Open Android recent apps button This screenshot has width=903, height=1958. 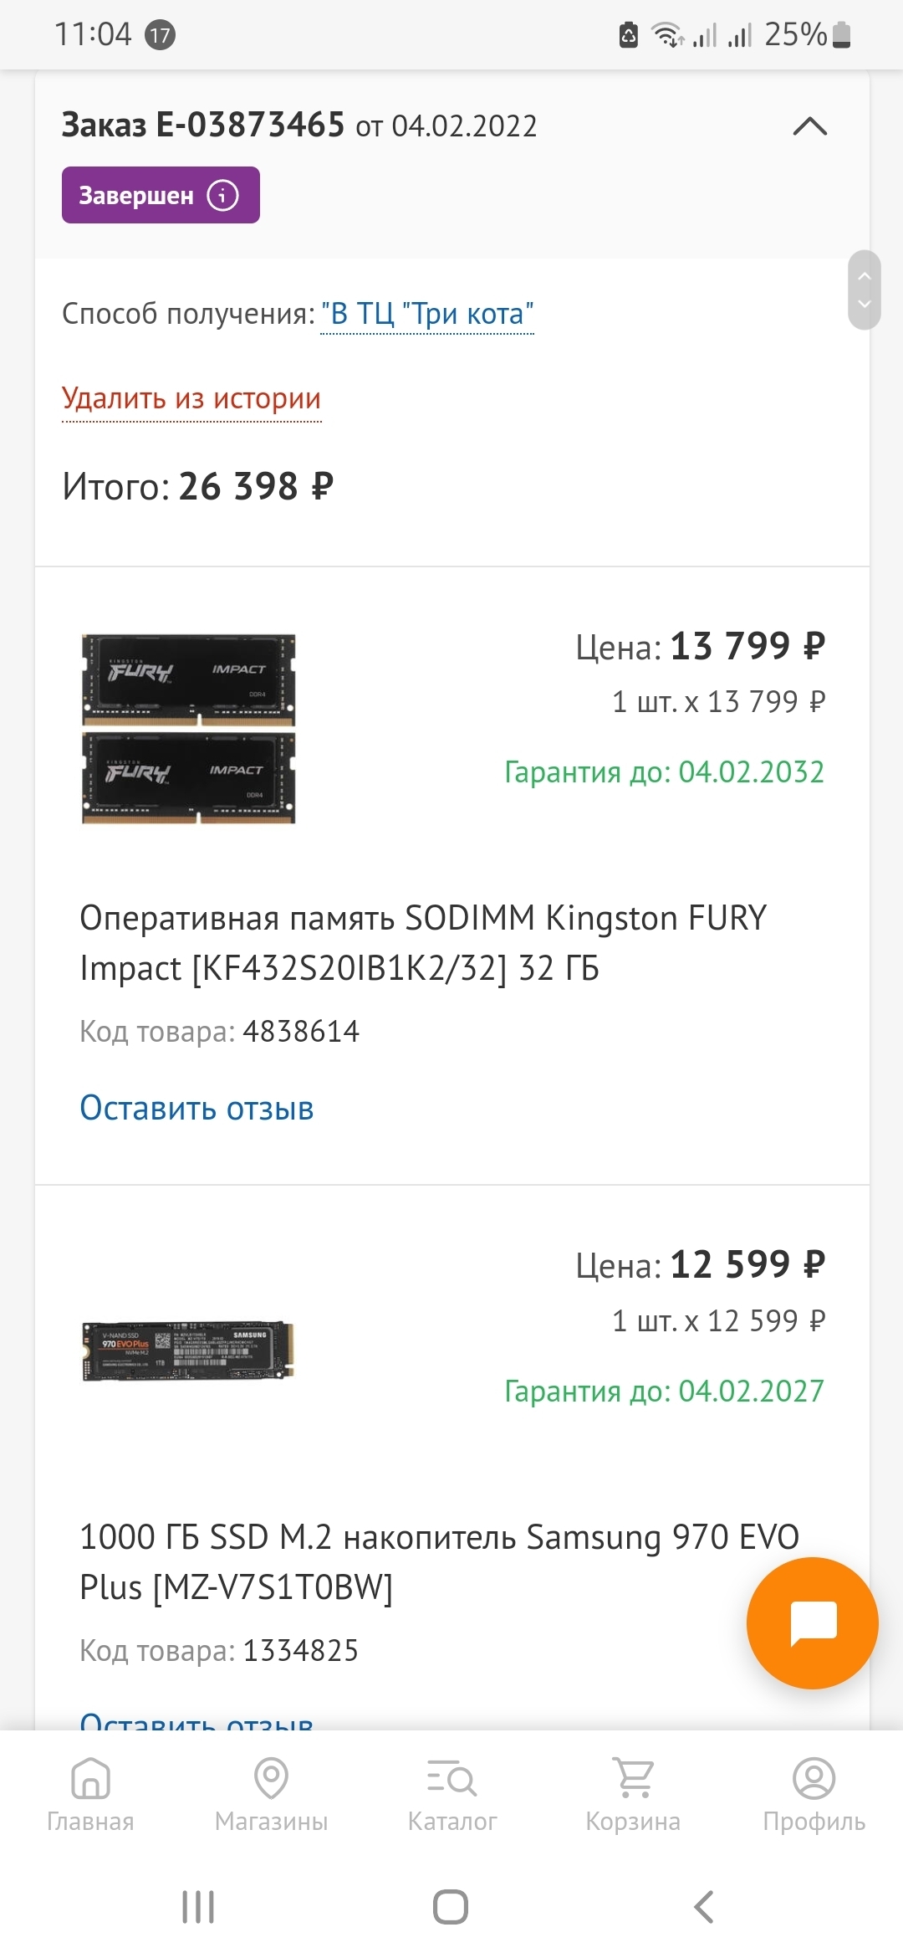coord(198,1907)
